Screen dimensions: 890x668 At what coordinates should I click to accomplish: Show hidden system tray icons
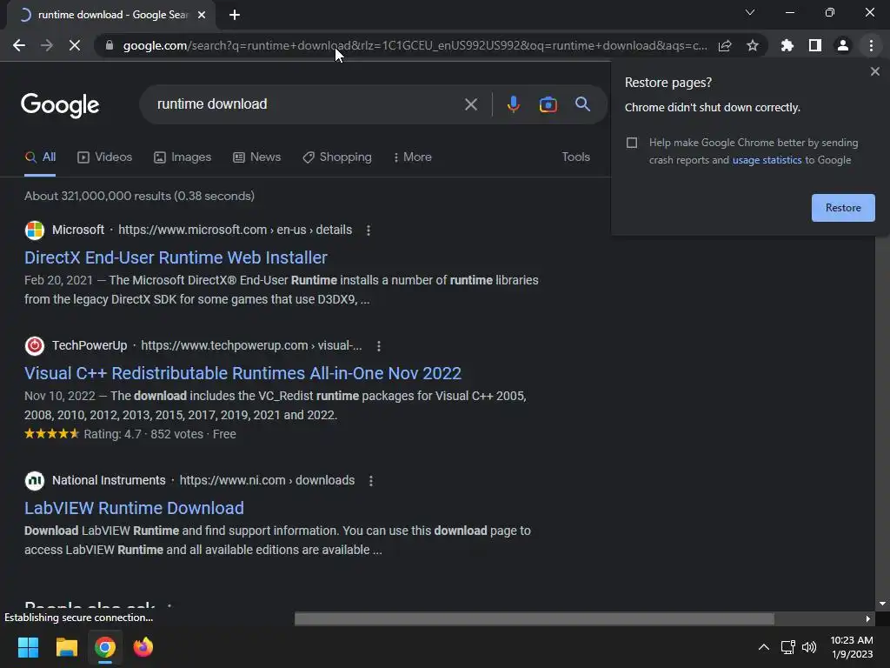[764, 647]
